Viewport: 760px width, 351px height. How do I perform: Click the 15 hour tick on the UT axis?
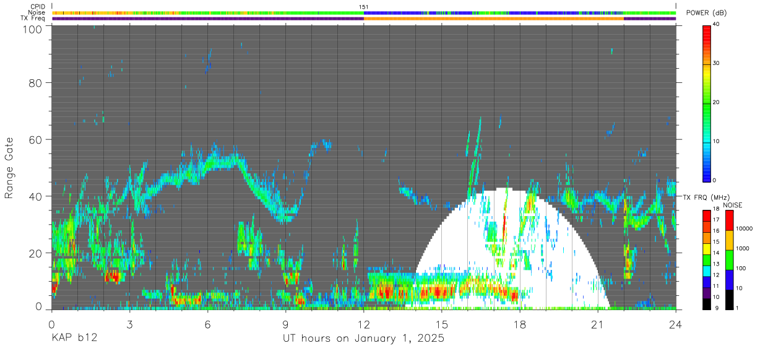442,324
